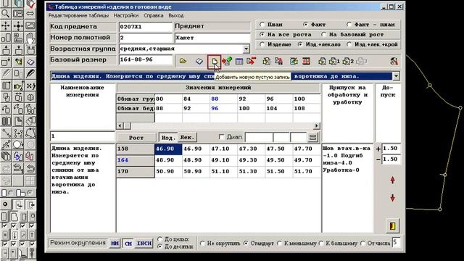Click the От числа value field

[x=397, y=243]
